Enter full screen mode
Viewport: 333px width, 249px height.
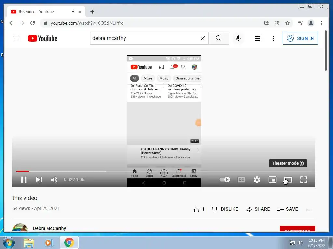point(304,180)
